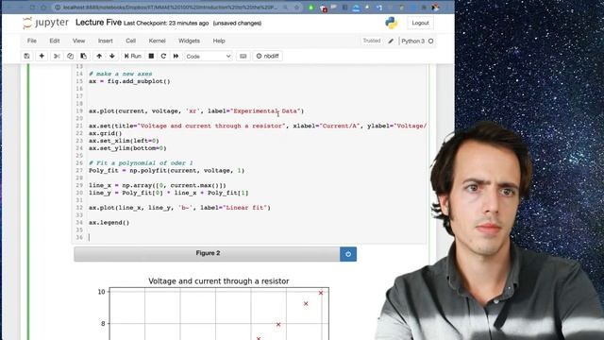Viewport: 604px width, 340px height.
Task: Open the Cell menu
Action: click(x=130, y=41)
